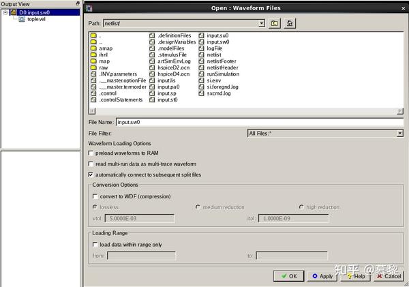409x287 pixels.
Task: Enable load data within range only
Action: [95, 245]
